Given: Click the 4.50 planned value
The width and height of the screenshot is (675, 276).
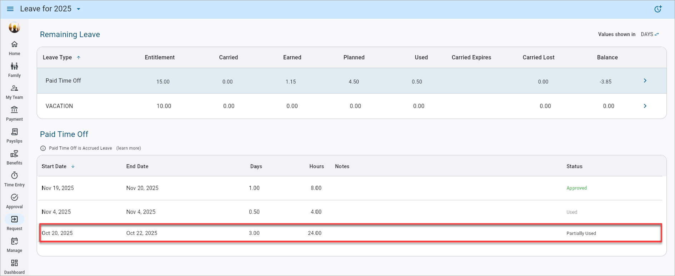Looking at the screenshot, I should [x=354, y=82].
